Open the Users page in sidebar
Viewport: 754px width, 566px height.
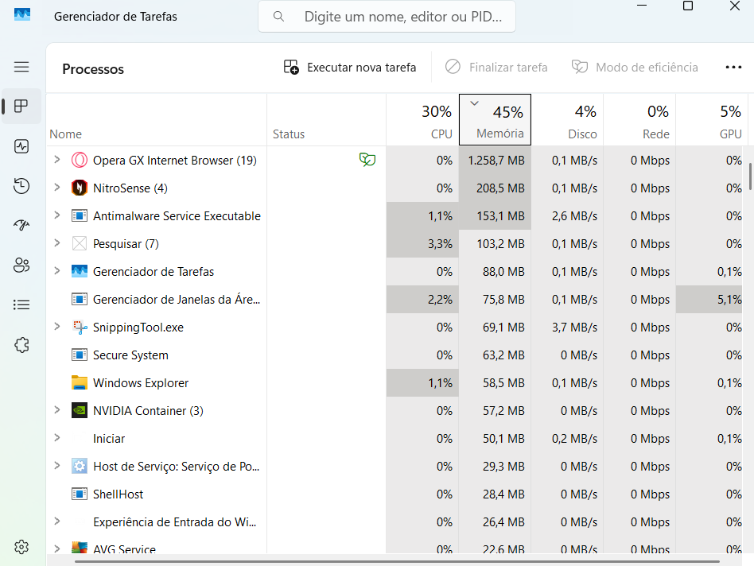(21, 266)
